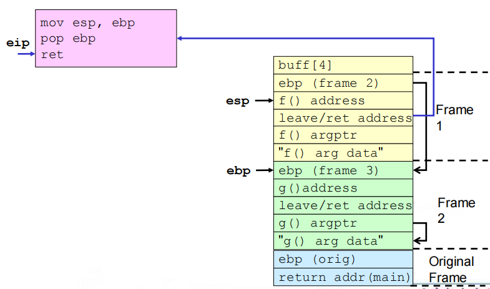Select the buff[4] stack cell

coord(343,66)
